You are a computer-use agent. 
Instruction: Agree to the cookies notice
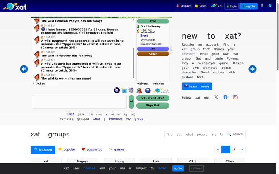pos(178,168)
